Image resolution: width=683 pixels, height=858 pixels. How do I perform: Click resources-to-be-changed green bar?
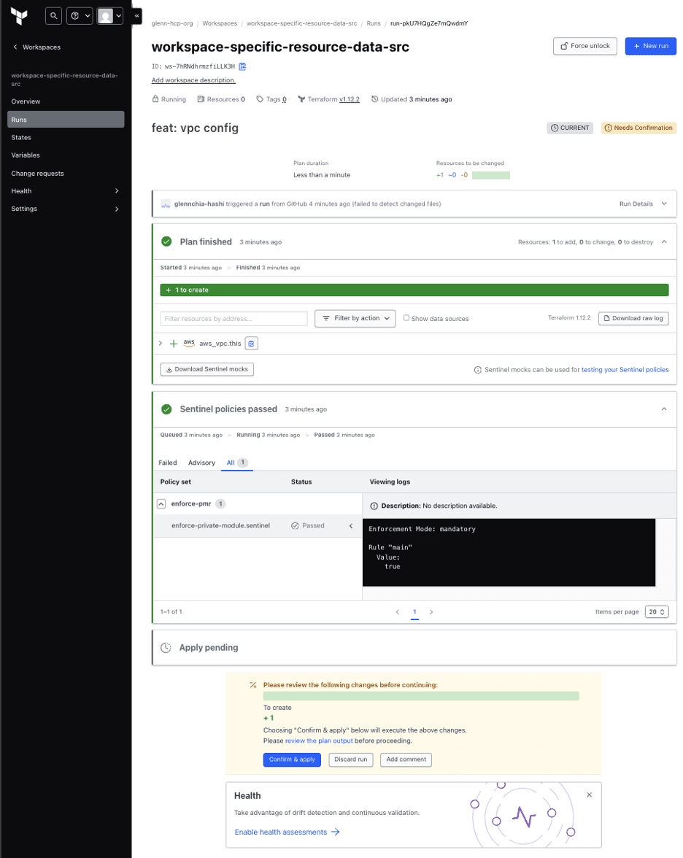[x=491, y=175]
